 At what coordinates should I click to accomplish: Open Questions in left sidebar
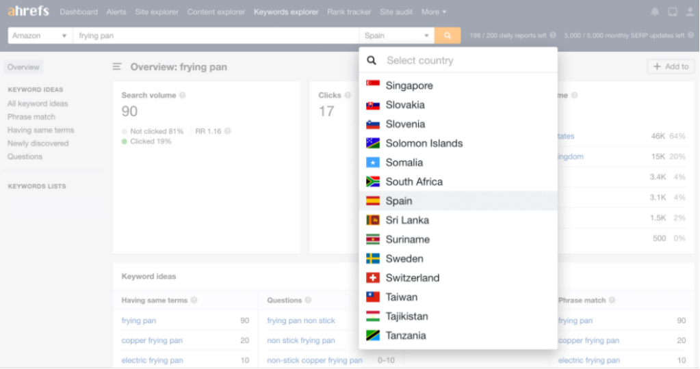pos(25,156)
